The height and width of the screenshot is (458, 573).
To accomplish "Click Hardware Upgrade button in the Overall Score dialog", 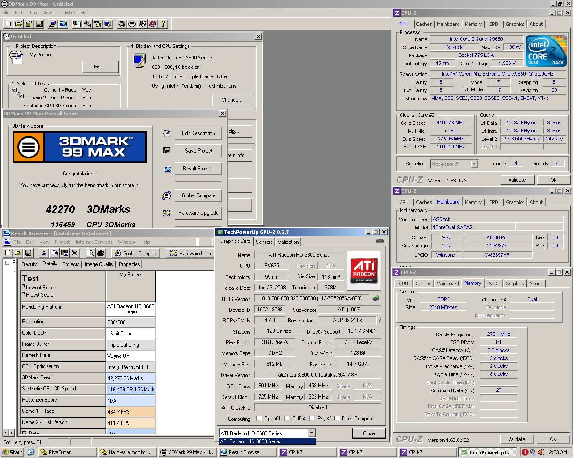I will coord(198,213).
